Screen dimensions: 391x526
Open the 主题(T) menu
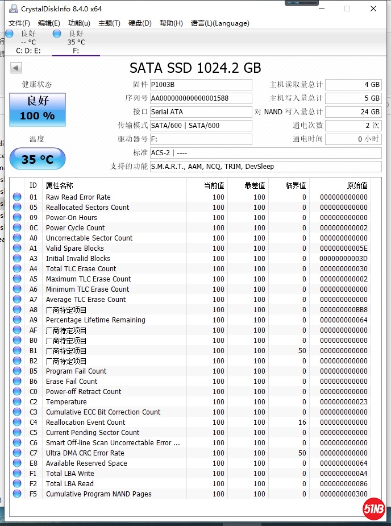coord(109,23)
